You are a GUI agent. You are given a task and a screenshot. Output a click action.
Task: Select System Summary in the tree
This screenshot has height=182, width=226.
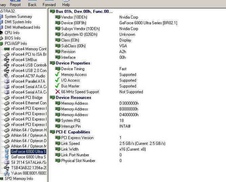tap(18, 17)
